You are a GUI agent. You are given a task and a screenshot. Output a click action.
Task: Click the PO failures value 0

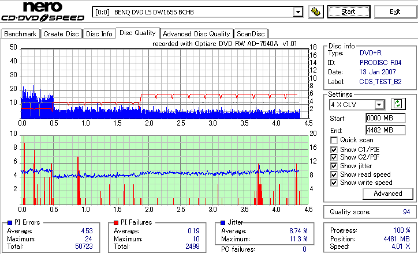click(x=304, y=249)
